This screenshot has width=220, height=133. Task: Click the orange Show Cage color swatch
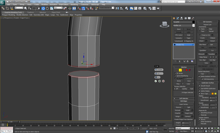point(212,94)
